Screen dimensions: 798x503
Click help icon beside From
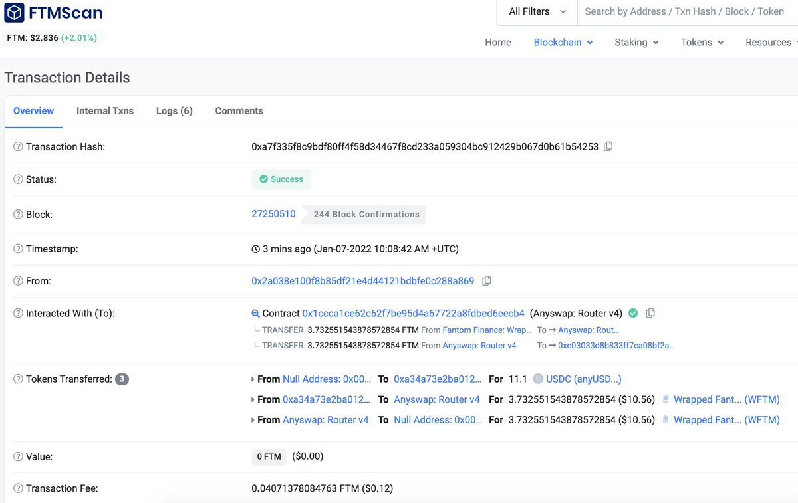18,281
